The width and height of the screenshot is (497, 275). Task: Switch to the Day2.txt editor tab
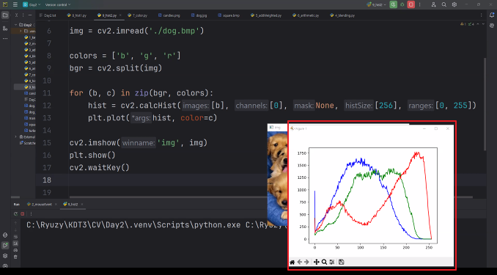48,15
